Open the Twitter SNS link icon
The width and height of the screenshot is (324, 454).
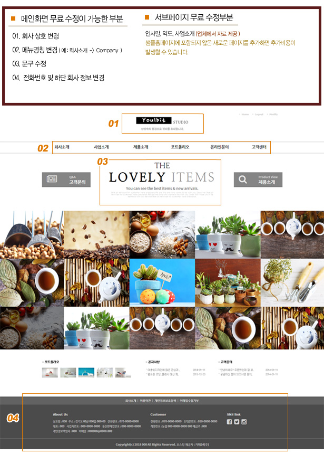[237, 422]
